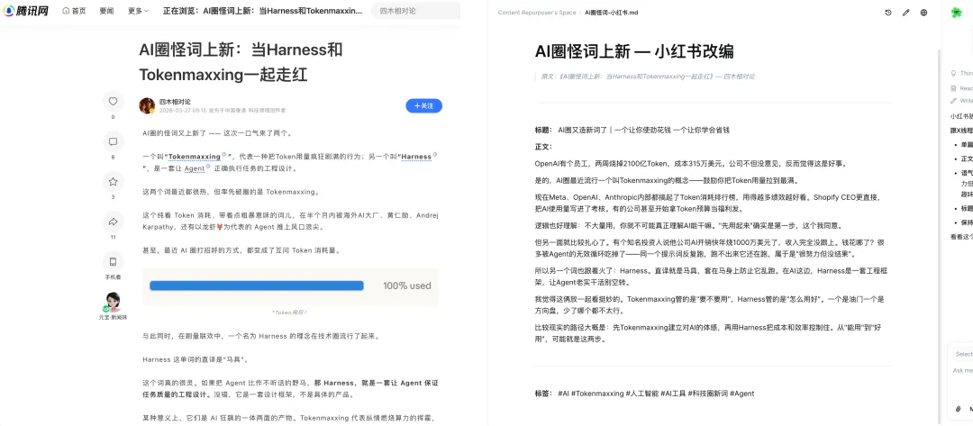Click the pencil edit icon
The width and height of the screenshot is (973, 426).
[x=906, y=13]
